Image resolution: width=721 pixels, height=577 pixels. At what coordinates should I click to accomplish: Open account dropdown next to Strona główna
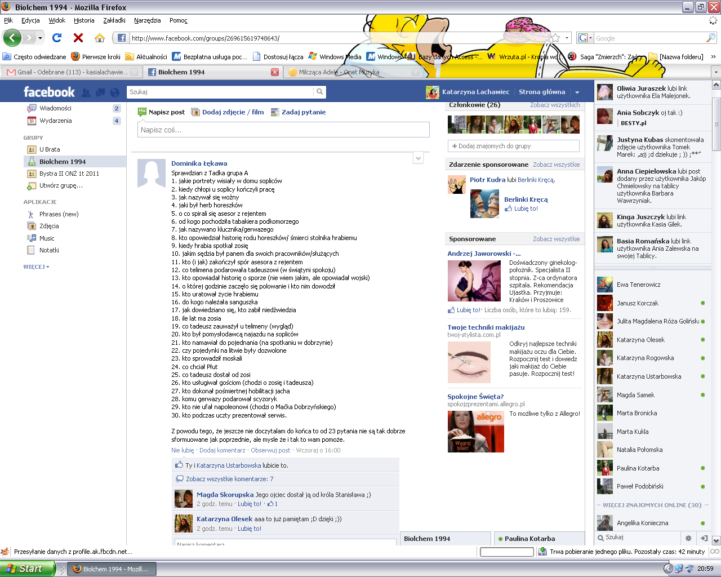[577, 92]
